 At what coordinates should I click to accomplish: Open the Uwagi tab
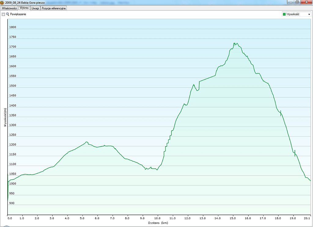[35, 8]
